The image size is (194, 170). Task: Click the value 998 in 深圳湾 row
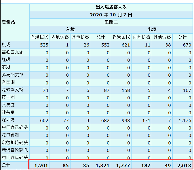[x=126, y=121]
